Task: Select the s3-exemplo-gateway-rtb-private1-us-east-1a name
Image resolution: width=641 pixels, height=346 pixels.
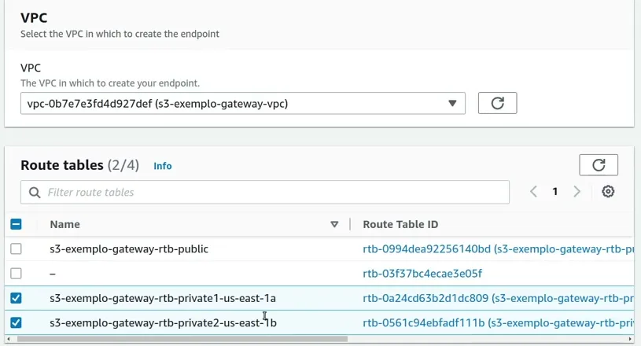Action: [163, 298]
